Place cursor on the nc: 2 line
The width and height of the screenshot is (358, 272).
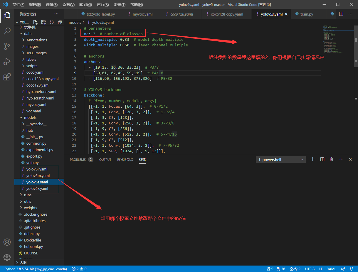pyautogui.click(x=113, y=34)
